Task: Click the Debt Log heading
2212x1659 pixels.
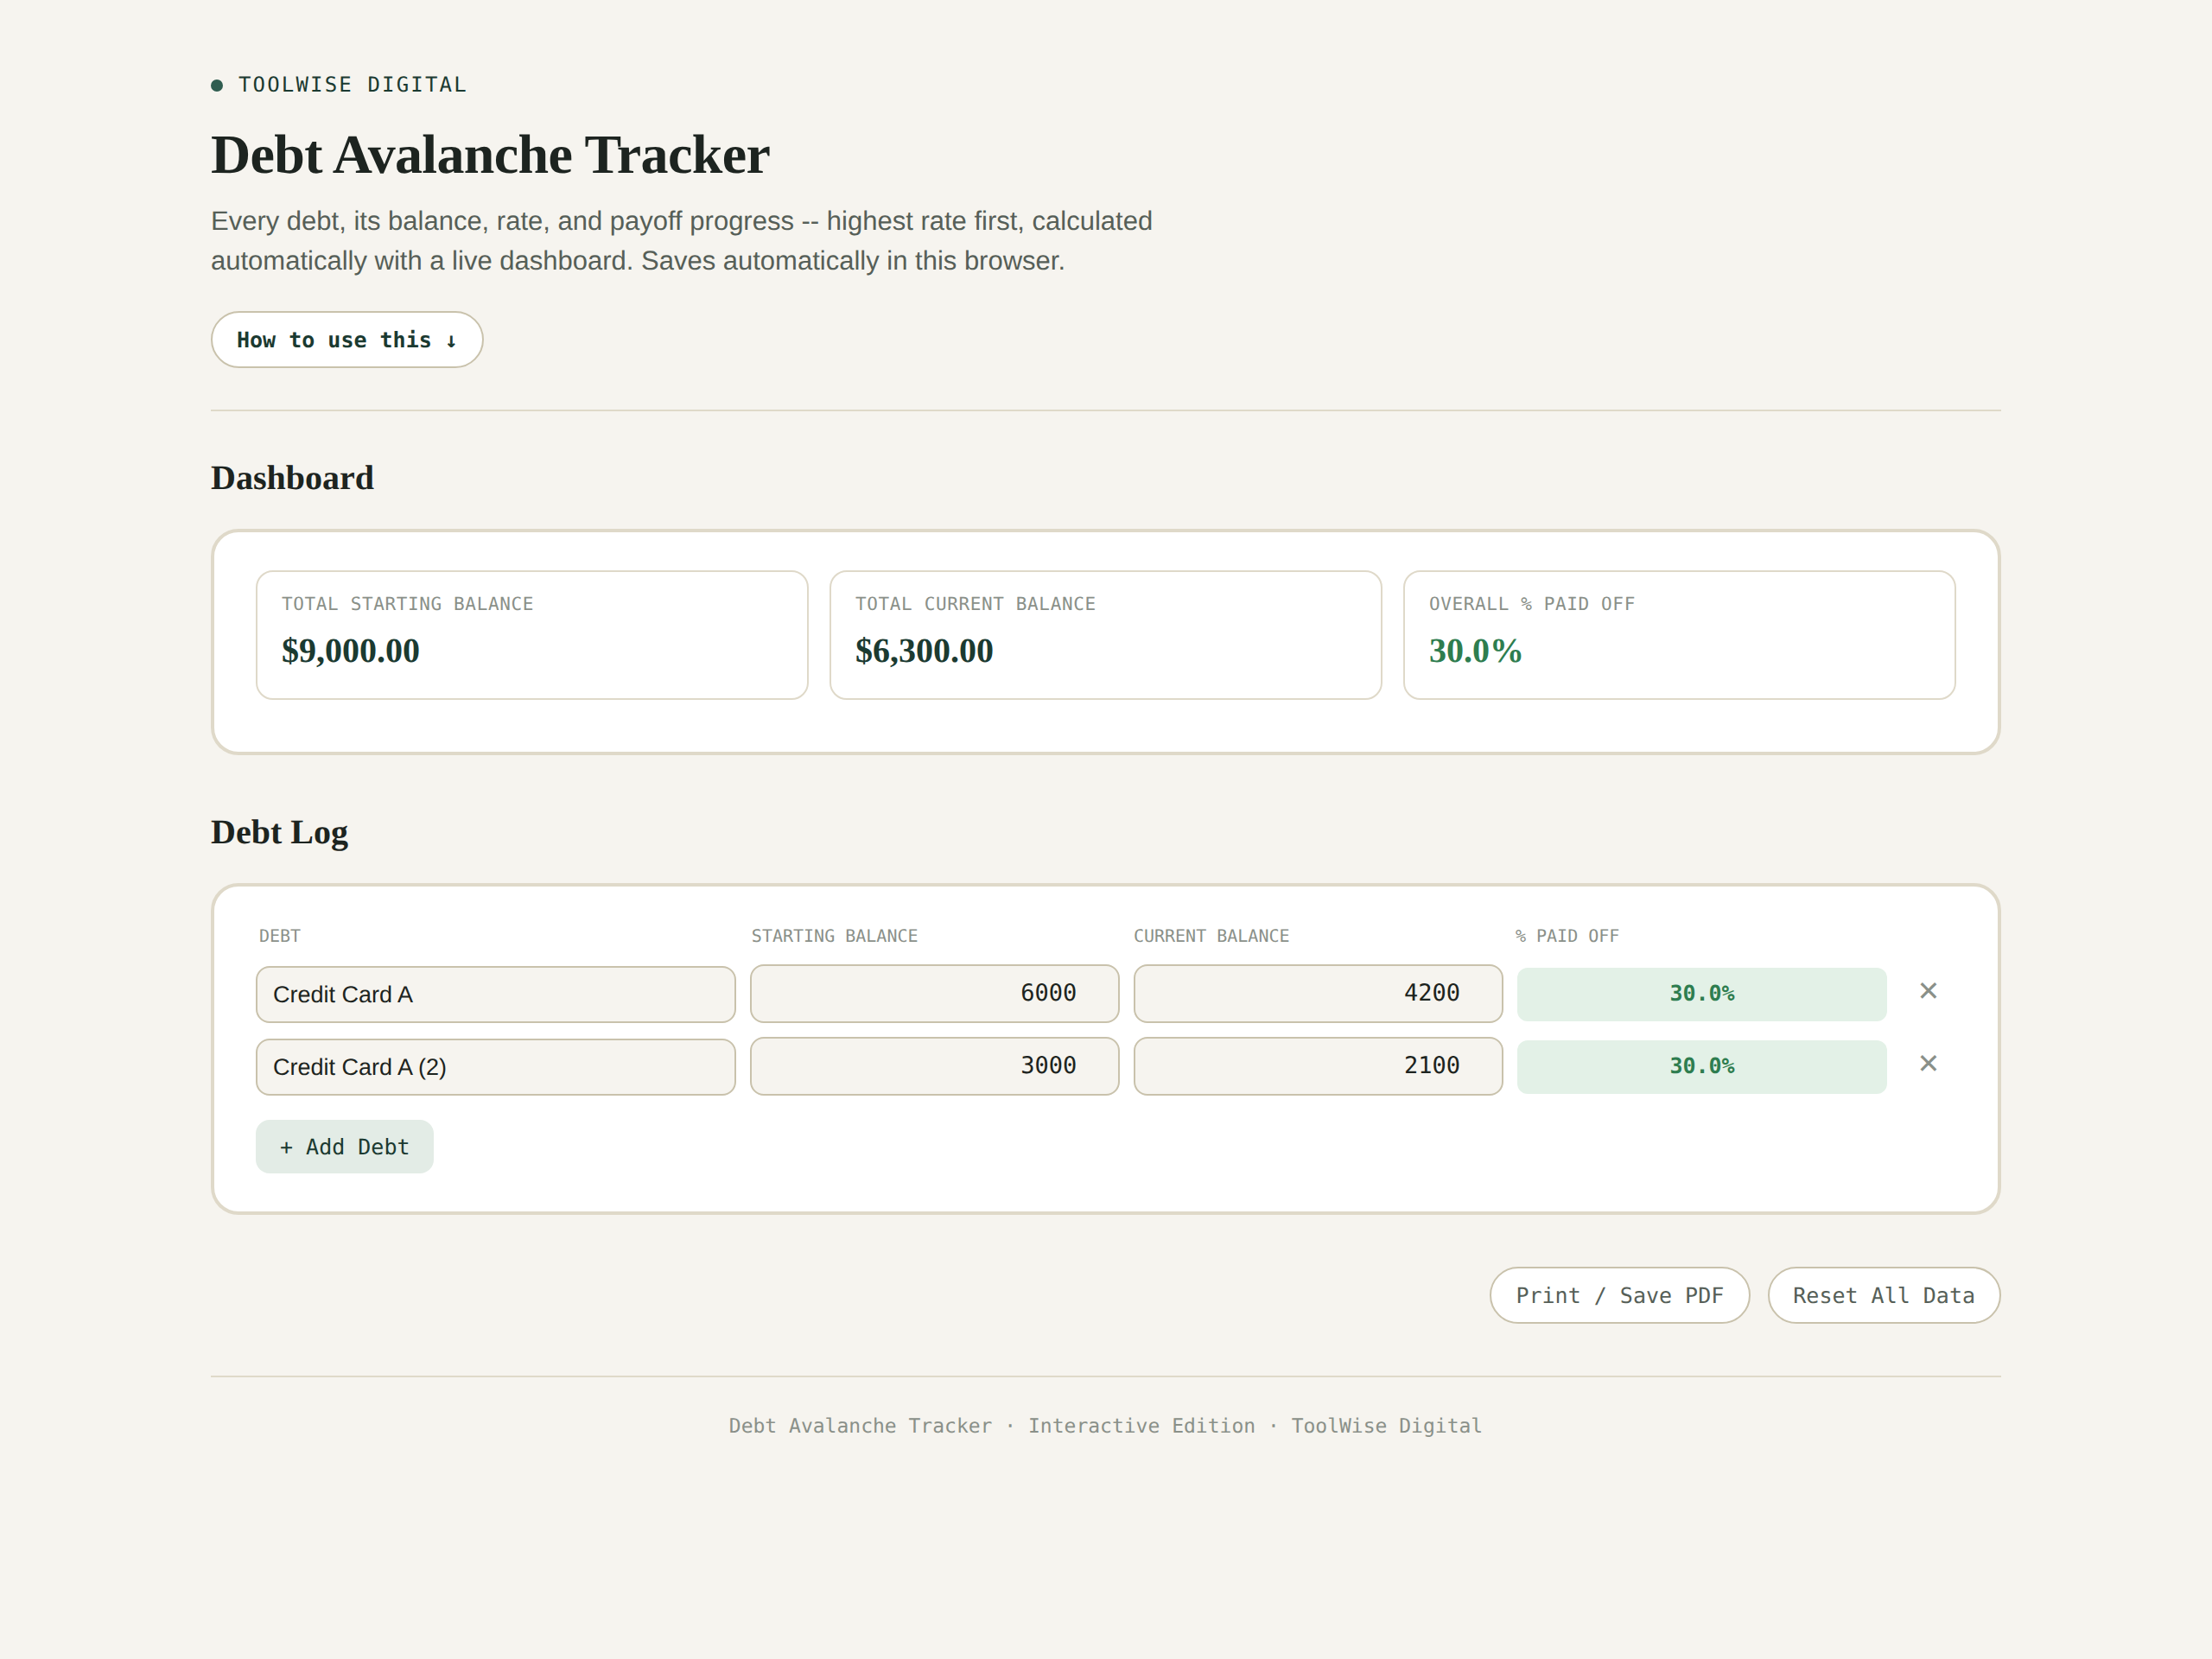Action: [279, 832]
